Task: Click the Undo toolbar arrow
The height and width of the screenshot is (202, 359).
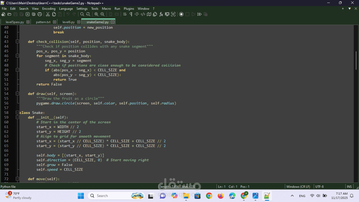Action: (68, 14)
